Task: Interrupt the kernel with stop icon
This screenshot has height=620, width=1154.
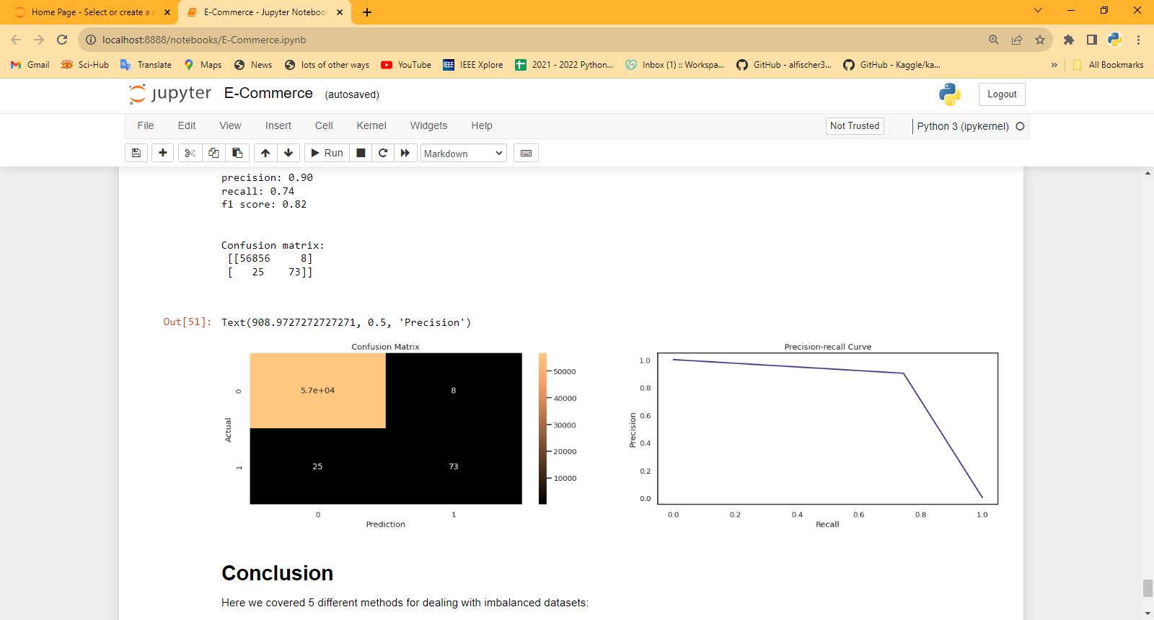Action: pyautogui.click(x=361, y=153)
